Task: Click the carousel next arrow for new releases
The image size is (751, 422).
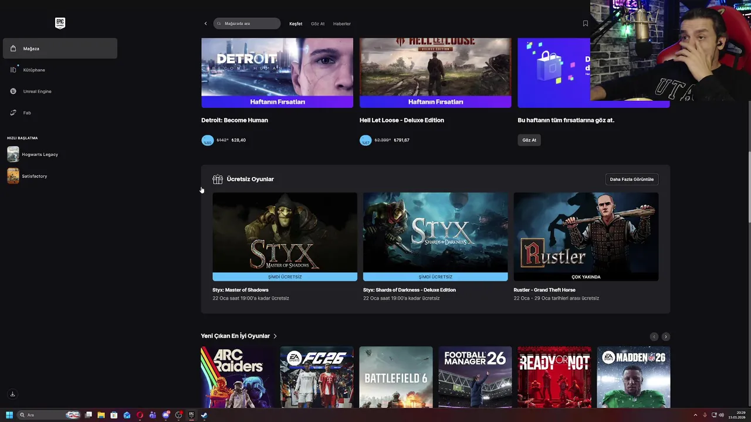Action: [665, 336]
